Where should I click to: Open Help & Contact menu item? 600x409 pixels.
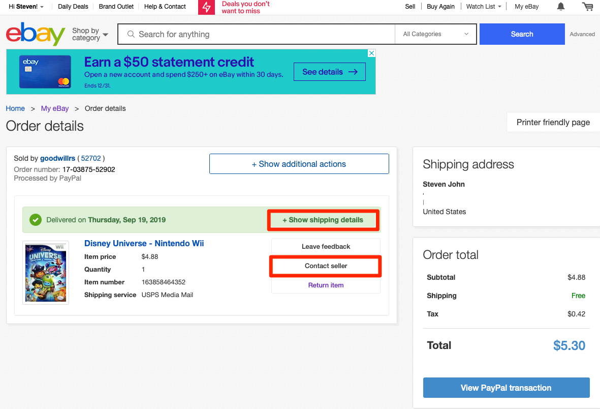pos(165,7)
